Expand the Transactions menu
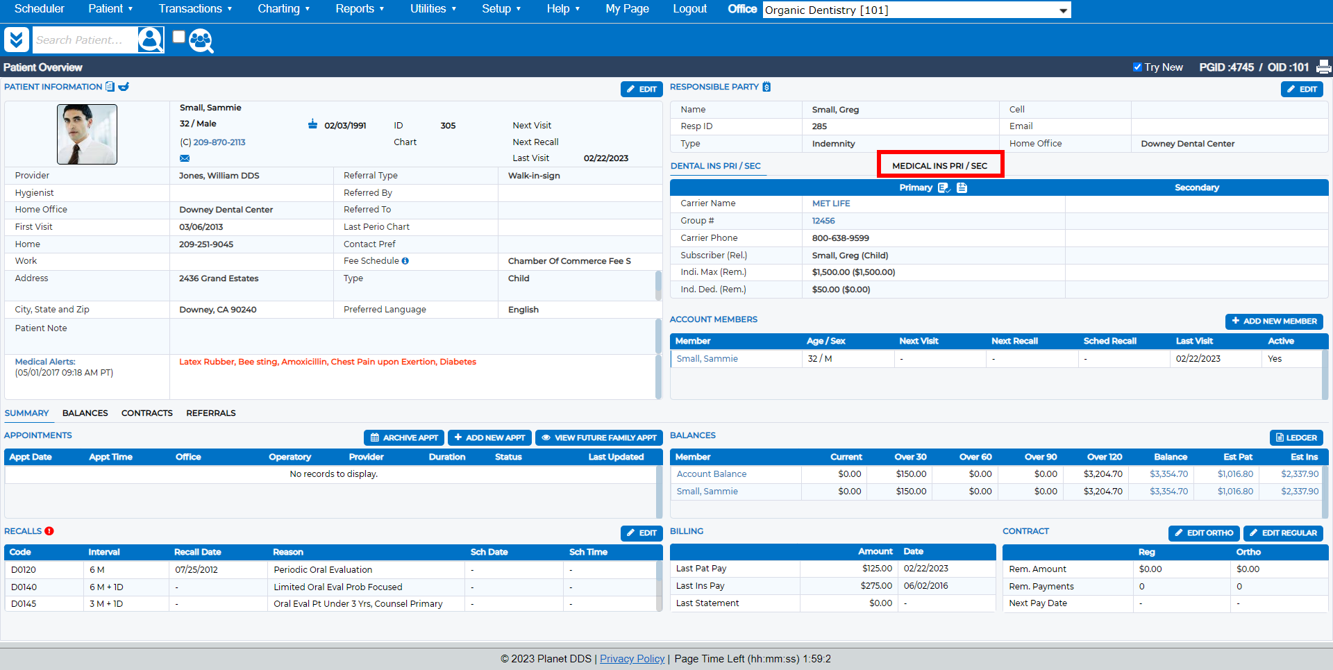Image resolution: width=1333 pixels, height=670 pixels. (195, 9)
